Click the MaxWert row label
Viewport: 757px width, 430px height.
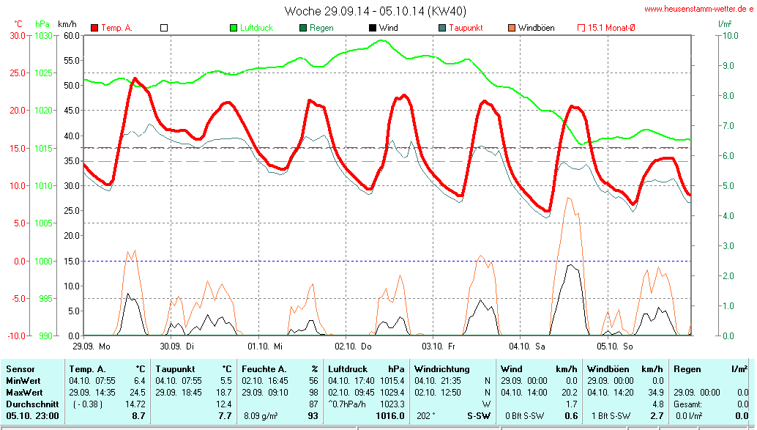pos(23,393)
